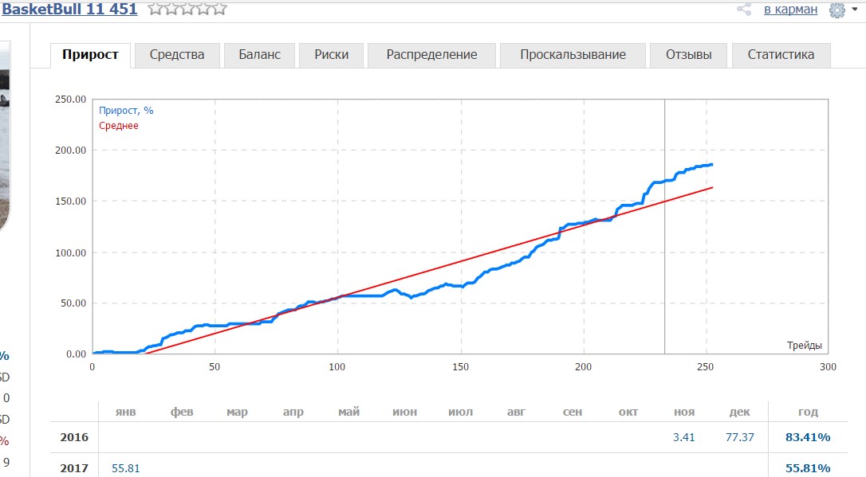Open the BasketBull 11 451 title link
The height and width of the screenshot is (477, 866).
[69, 9]
